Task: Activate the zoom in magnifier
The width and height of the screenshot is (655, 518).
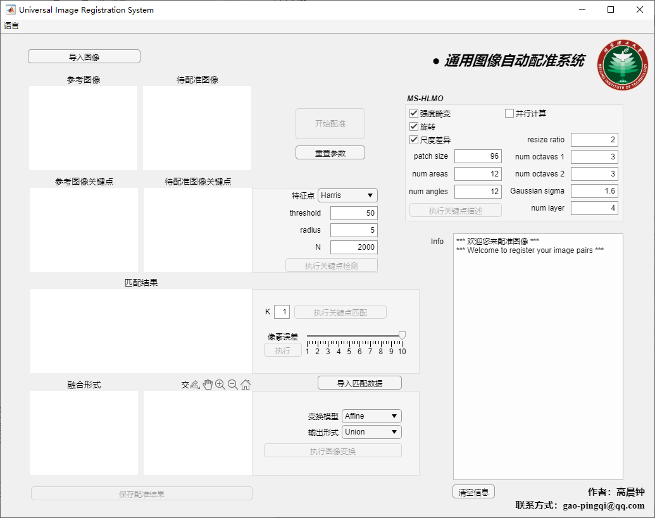Action: coord(220,385)
